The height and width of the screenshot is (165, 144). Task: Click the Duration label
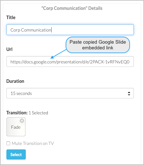(x=15, y=81)
